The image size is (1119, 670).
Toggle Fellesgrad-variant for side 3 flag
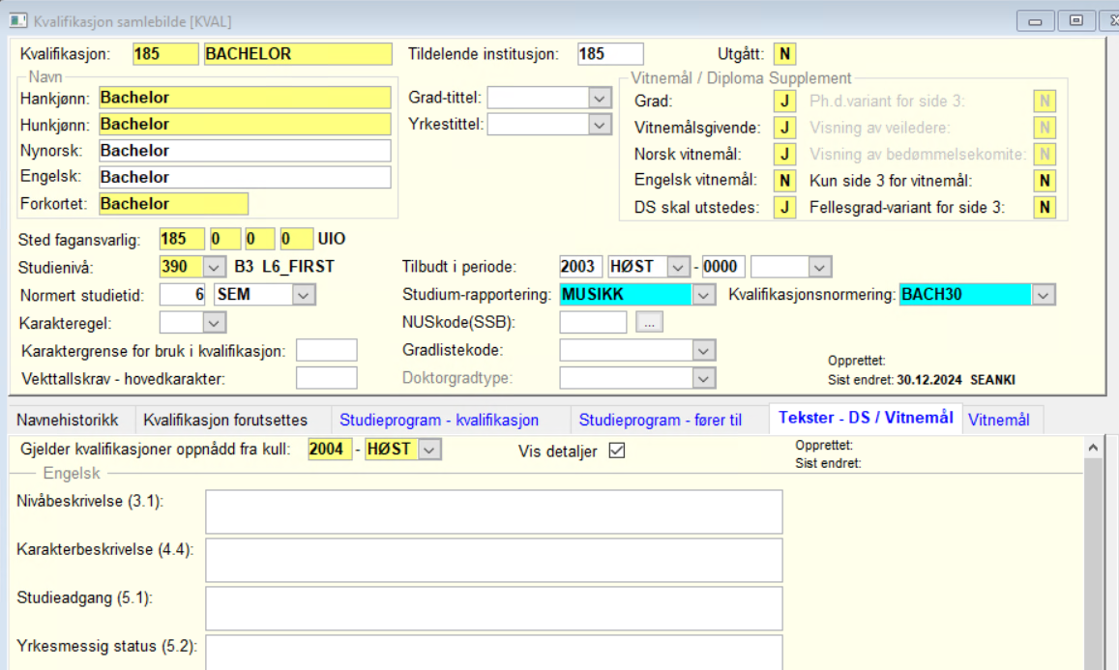click(1045, 208)
